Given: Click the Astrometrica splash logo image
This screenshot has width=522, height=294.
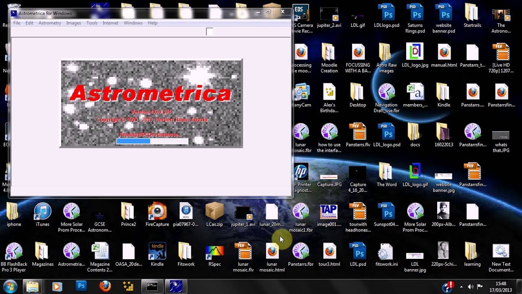Looking at the screenshot, I should (x=151, y=104).
